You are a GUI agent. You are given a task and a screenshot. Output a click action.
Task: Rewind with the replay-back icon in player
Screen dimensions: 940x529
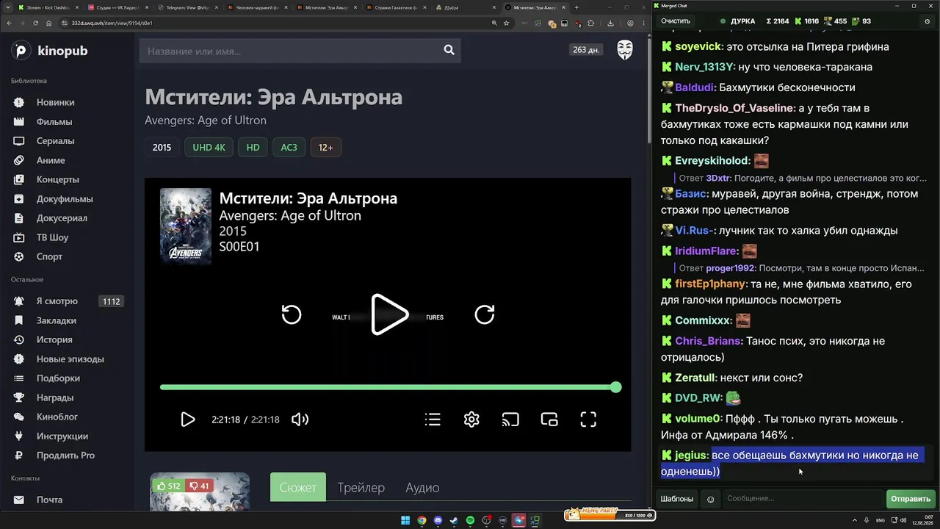point(292,314)
